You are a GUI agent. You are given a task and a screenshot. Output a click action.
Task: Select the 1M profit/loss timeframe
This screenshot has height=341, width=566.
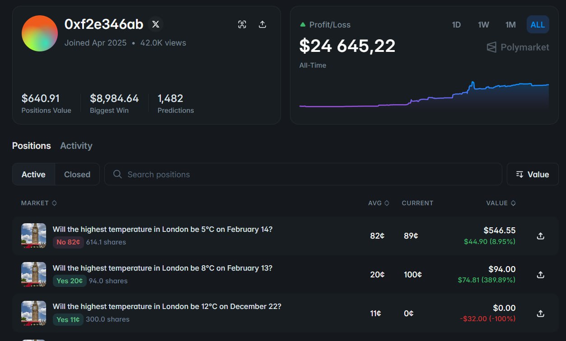[x=510, y=25]
